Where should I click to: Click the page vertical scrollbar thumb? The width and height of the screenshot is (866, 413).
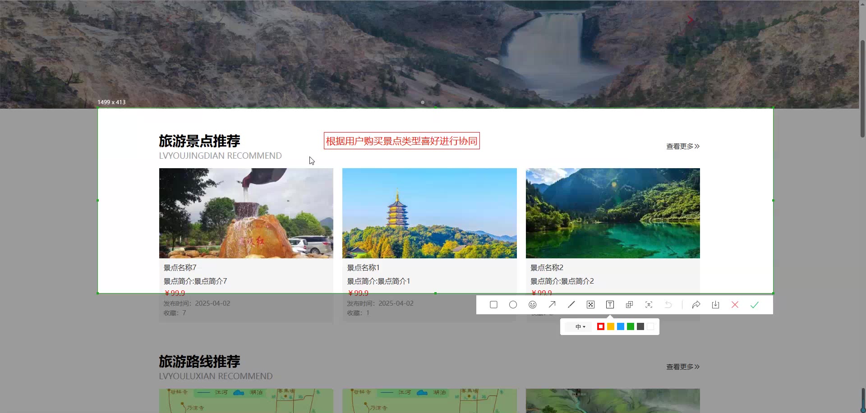coord(862,89)
